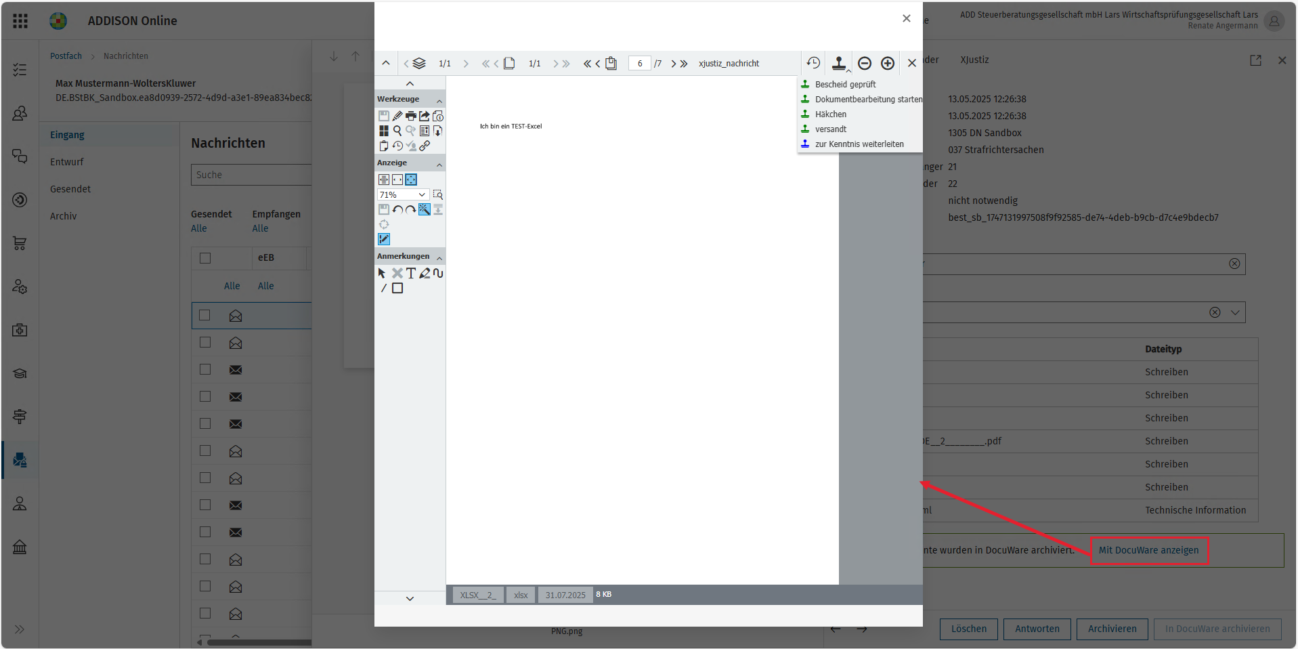Screen dimensions: 1298x649
Task: Expand the sidebar with double chevron icon
Action: point(20,629)
